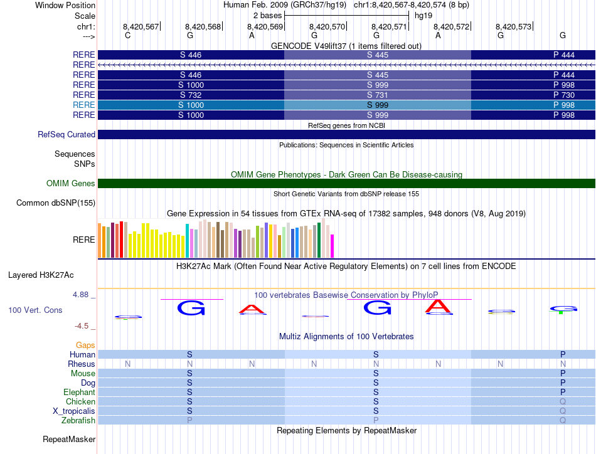Click the Rhesus species label
The image size is (596, 454).
(82, 364)
